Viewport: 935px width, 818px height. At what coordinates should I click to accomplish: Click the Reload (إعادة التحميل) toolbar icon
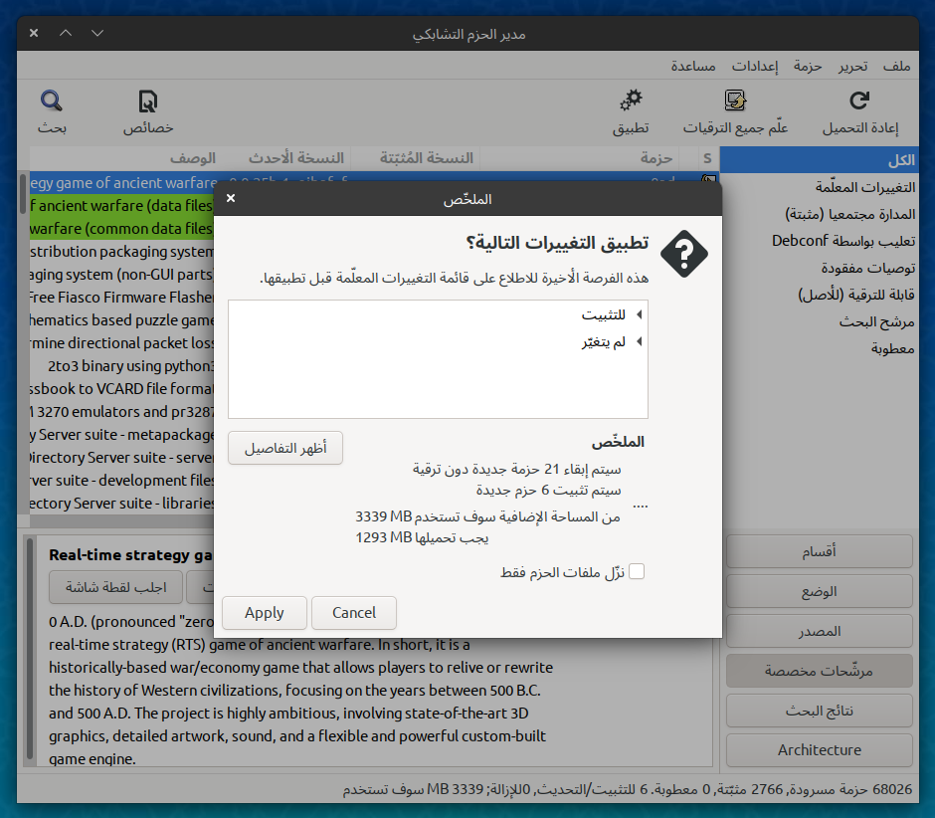(x=860, y=101)
